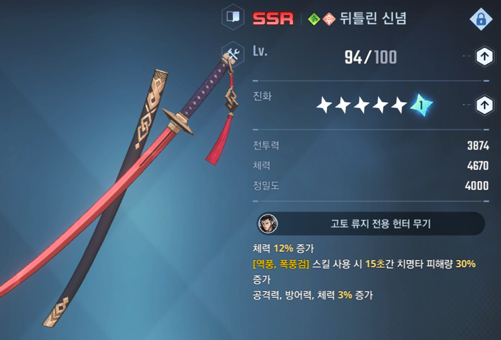Click the crossed tools enhancement icon
501x340 pixels.
click(233, 54)
